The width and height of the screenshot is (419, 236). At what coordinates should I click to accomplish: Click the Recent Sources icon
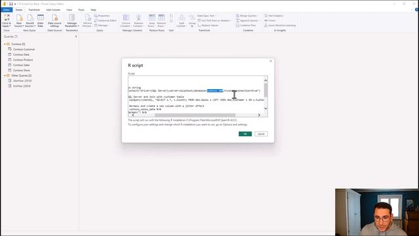point(30,18)
